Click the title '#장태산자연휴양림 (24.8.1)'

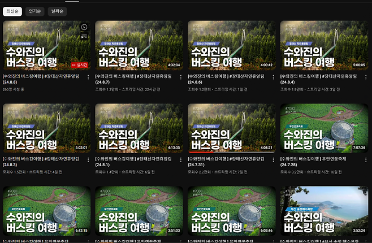click(133, 162)
